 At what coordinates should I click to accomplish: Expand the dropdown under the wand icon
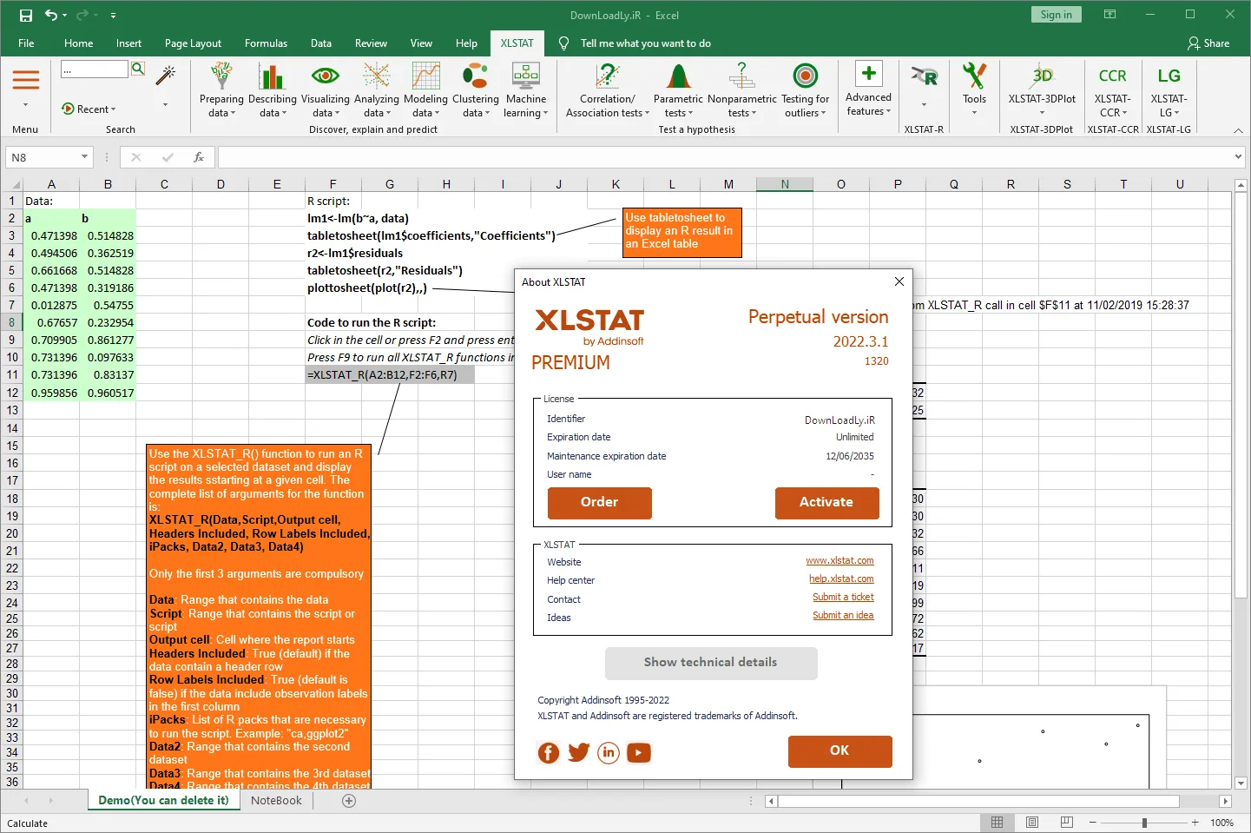point(165,105)
